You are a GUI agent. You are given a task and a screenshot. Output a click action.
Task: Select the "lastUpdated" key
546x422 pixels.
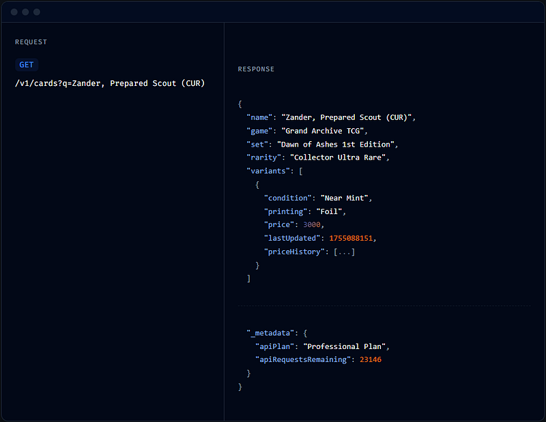[292, 239]
